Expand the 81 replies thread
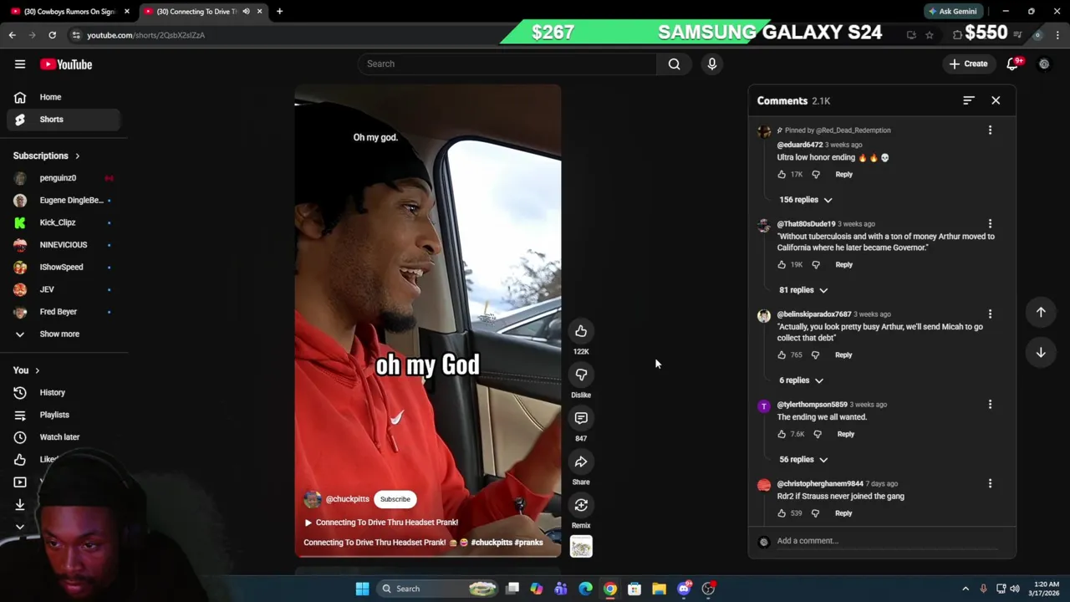 pos(803,290)
